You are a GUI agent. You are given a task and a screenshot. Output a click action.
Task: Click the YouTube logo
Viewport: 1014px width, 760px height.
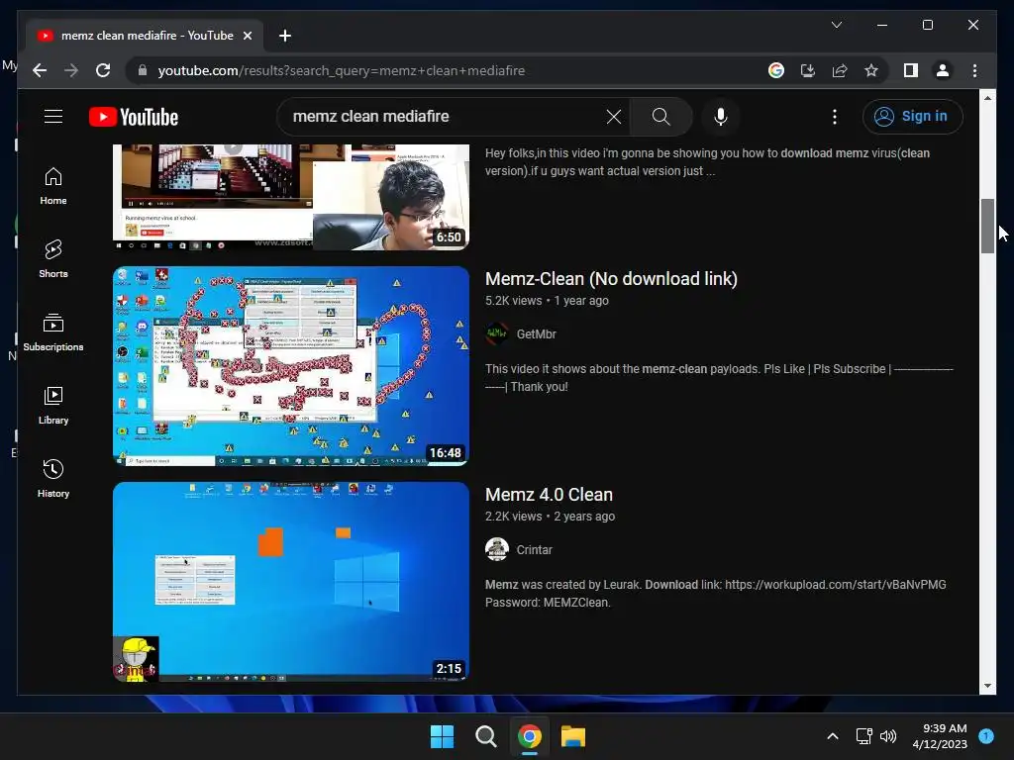click(x=134, y=117)
